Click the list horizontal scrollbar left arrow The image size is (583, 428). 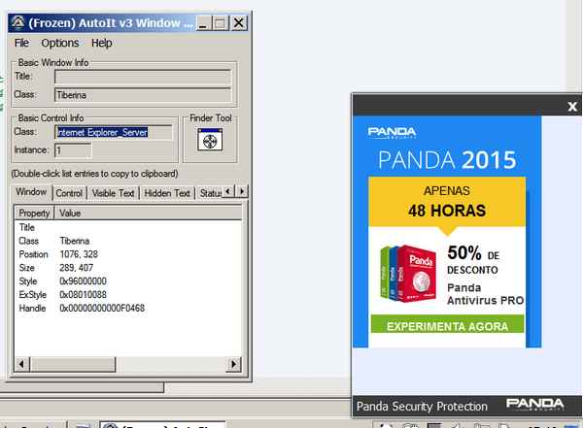click(21, 364)
